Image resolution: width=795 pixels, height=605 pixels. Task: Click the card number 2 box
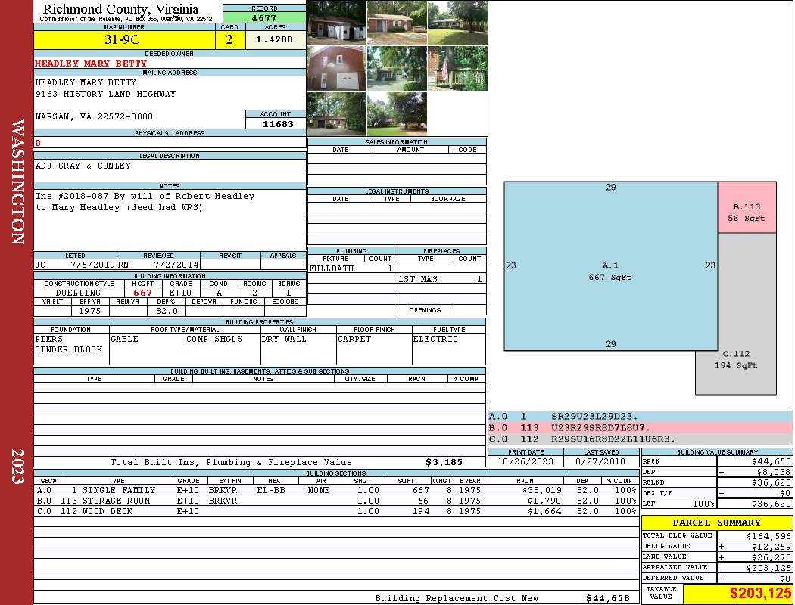(230, 40)
